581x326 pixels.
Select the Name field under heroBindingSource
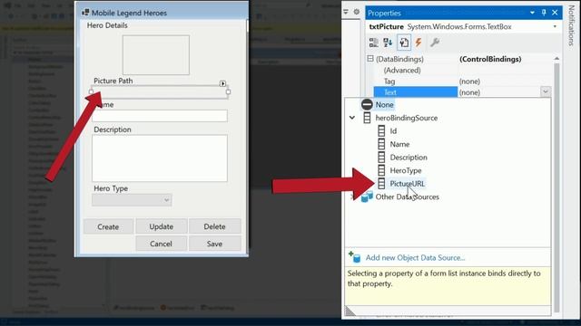[x=399, y=144]
